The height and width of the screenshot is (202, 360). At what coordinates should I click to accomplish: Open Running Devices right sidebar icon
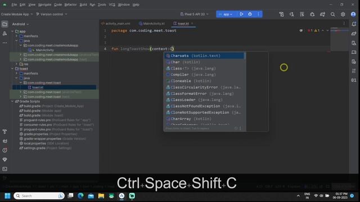354,52
